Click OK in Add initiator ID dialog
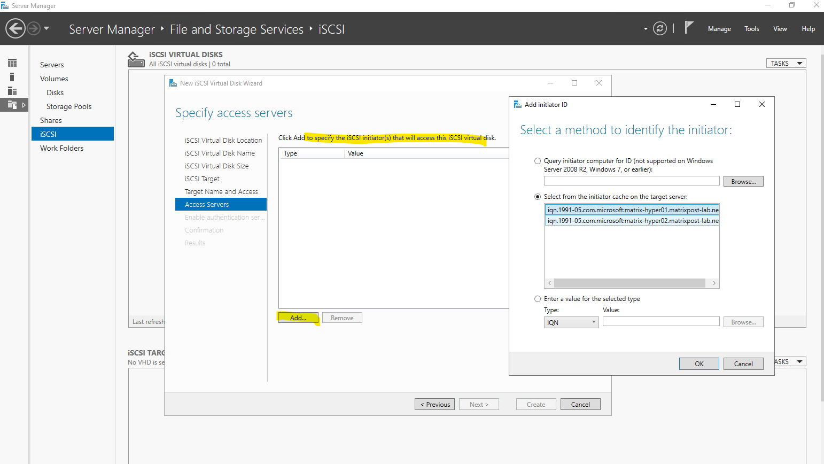 [x=698, y=364]
